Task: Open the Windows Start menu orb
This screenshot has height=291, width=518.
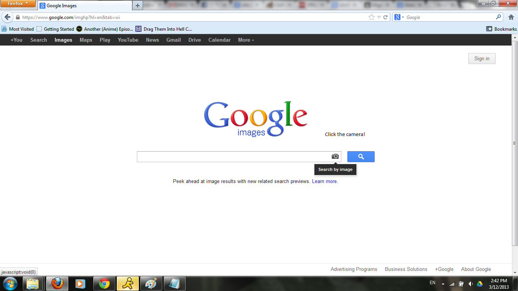Action: pyautogui.click(x=10, y=283)
